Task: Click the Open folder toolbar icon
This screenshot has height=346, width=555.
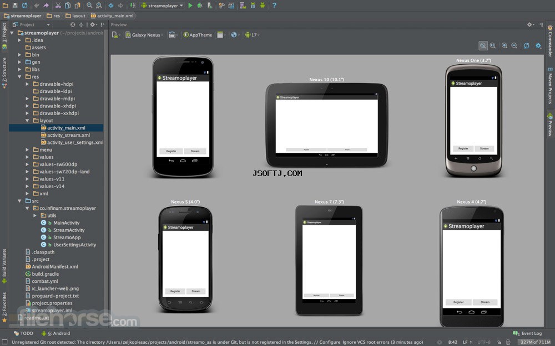Action: pyautogui.click(x=6, y=6)
